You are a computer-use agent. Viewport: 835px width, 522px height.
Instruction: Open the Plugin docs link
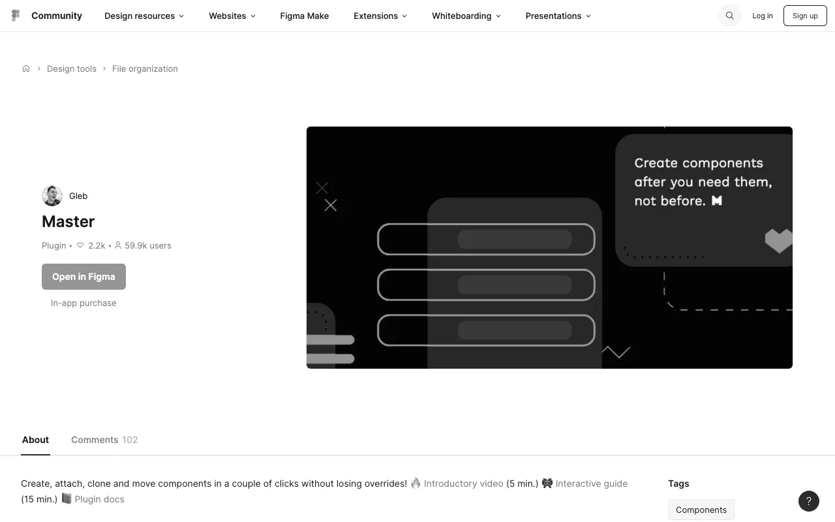(x=99, y=499)
